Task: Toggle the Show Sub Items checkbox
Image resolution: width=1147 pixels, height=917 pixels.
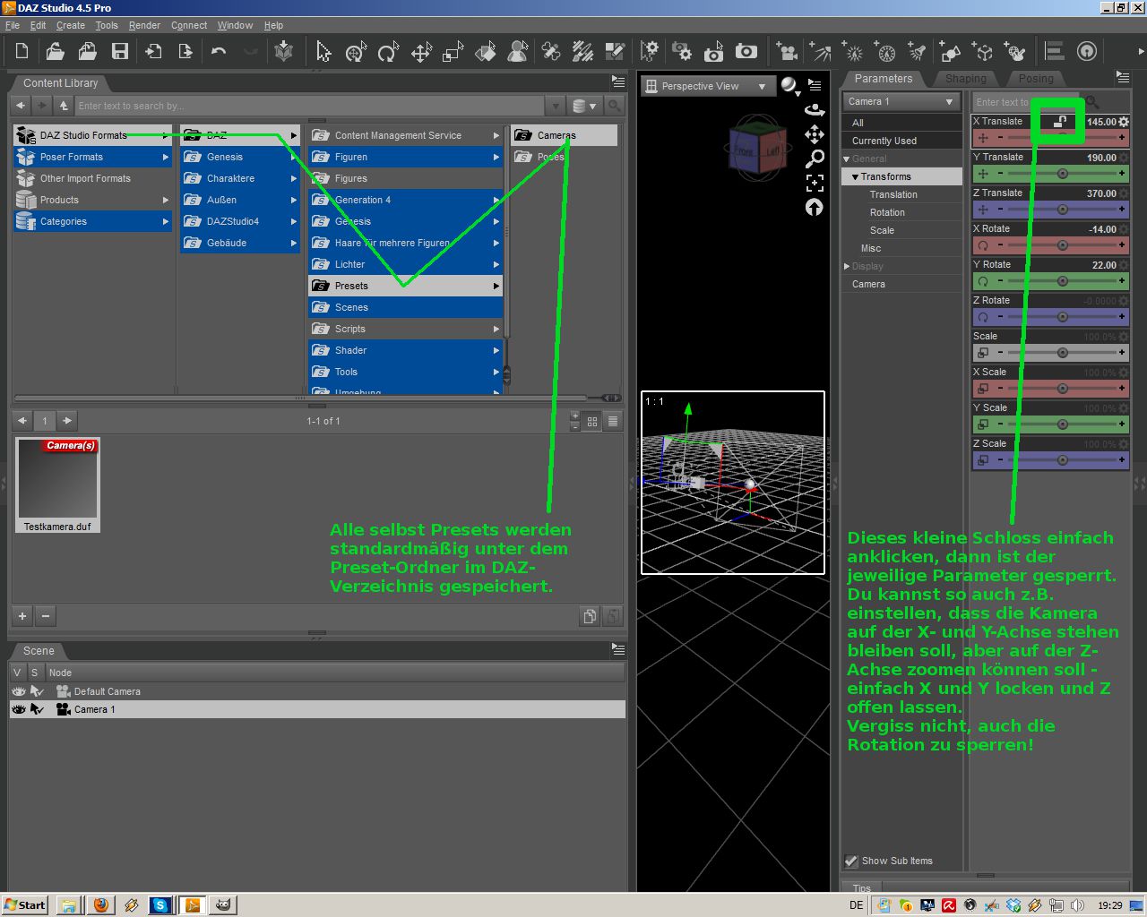Action: coord(851,861)
